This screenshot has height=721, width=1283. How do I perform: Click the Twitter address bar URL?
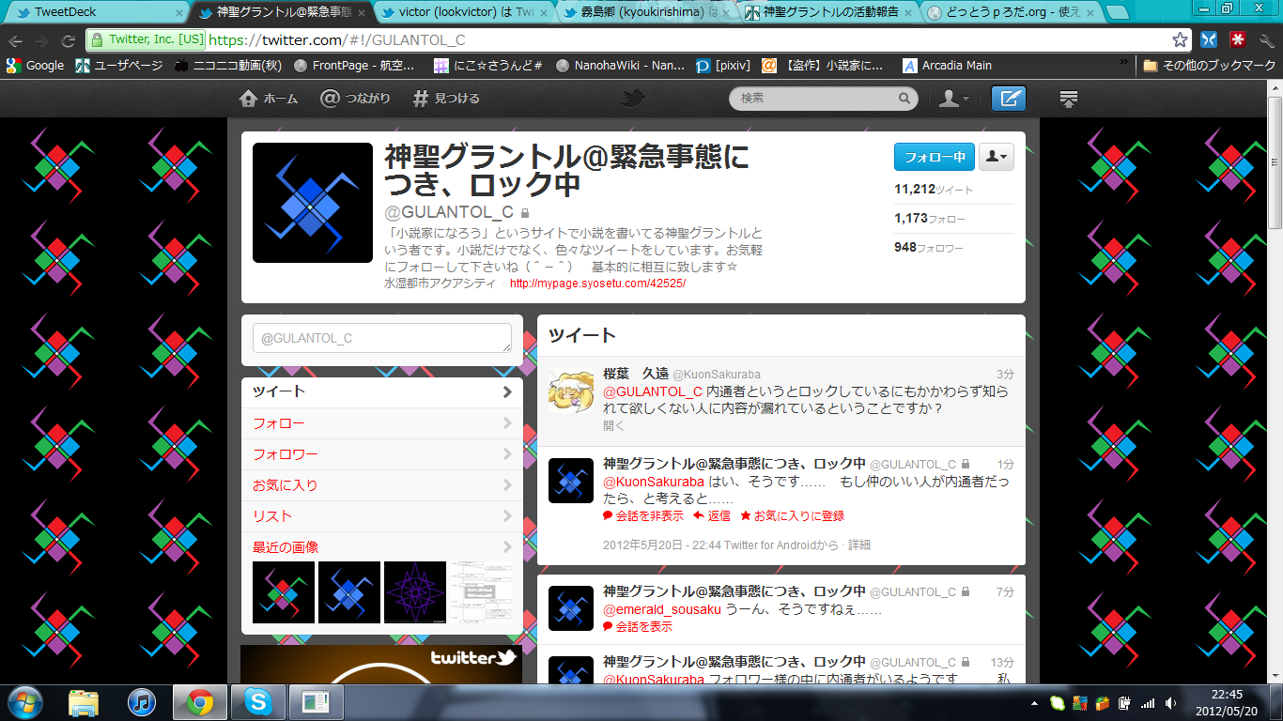click(x=336, y=40)
